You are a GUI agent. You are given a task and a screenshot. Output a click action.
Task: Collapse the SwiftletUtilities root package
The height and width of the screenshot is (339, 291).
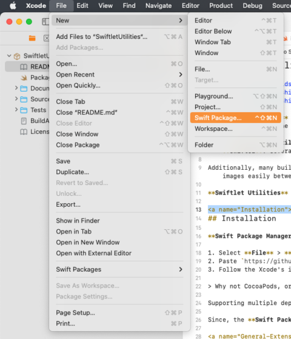coord(9,56)
